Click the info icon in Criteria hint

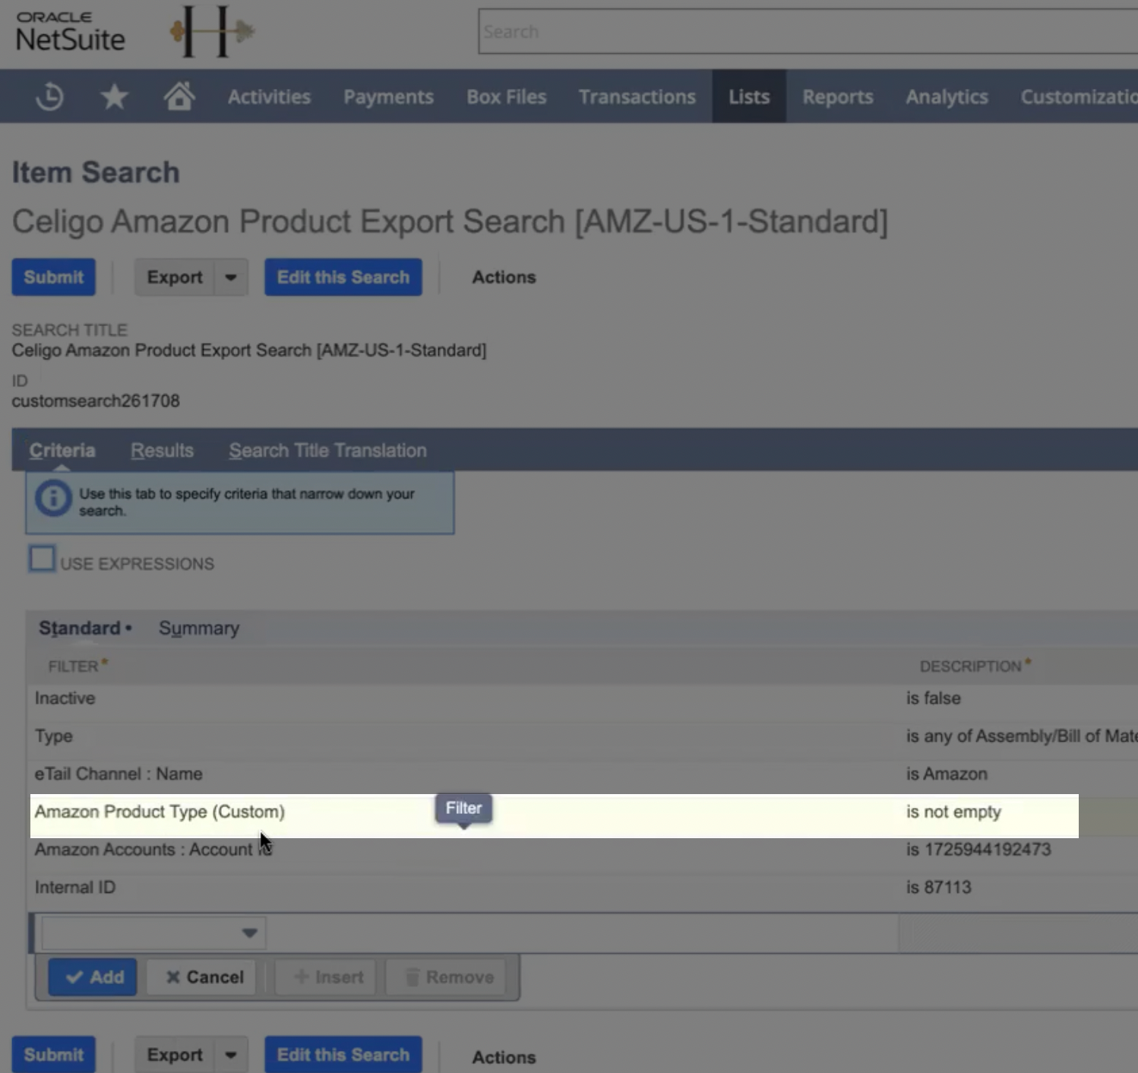tap(53, 499)
